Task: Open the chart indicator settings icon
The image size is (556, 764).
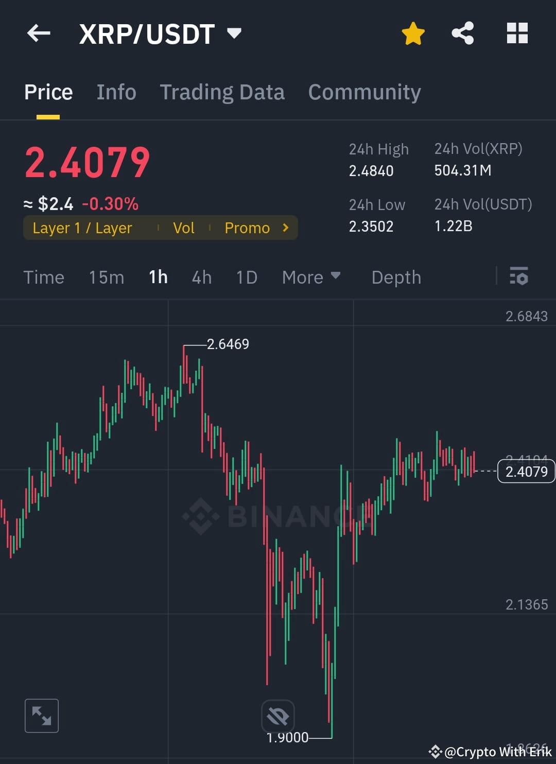Action: (519, 277)
